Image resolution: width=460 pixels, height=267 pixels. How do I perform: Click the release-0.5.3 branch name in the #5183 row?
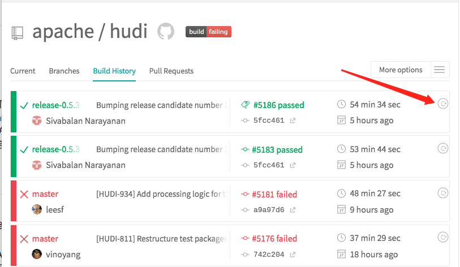point(56,149)
